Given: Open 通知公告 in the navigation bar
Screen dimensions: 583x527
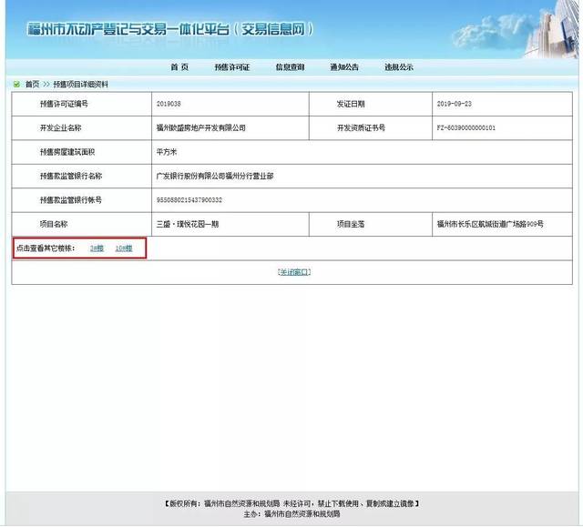Looking at the screenshot, I should 344,67.
